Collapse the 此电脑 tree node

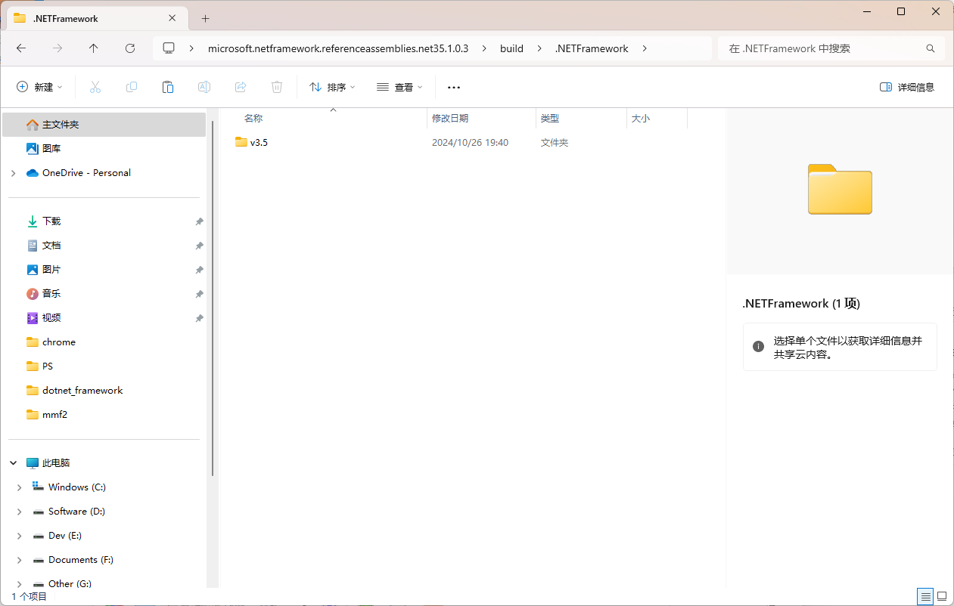tap(13, 463)
